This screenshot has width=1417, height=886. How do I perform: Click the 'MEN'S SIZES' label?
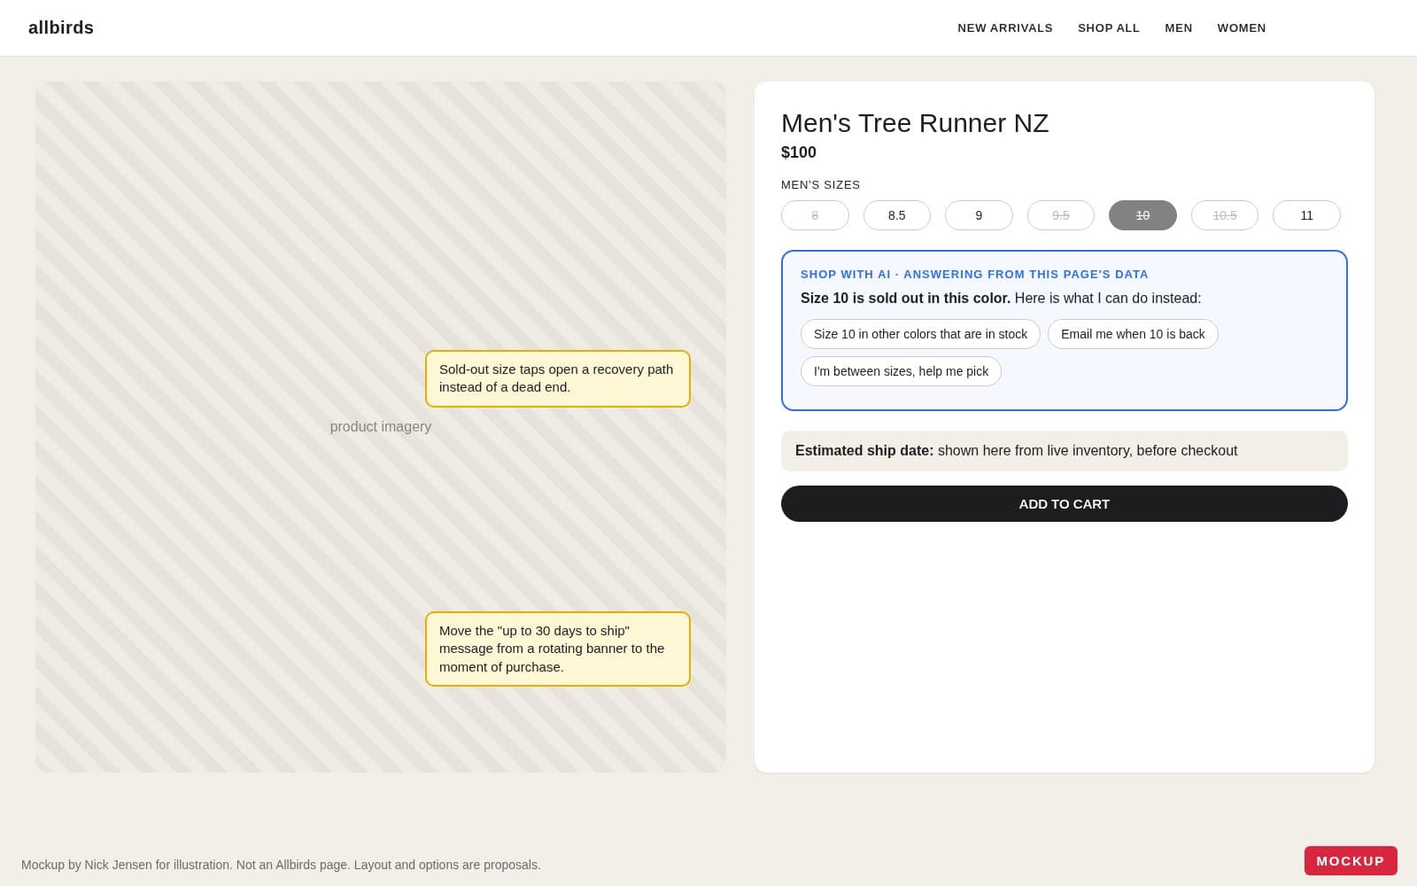point(821,184)
